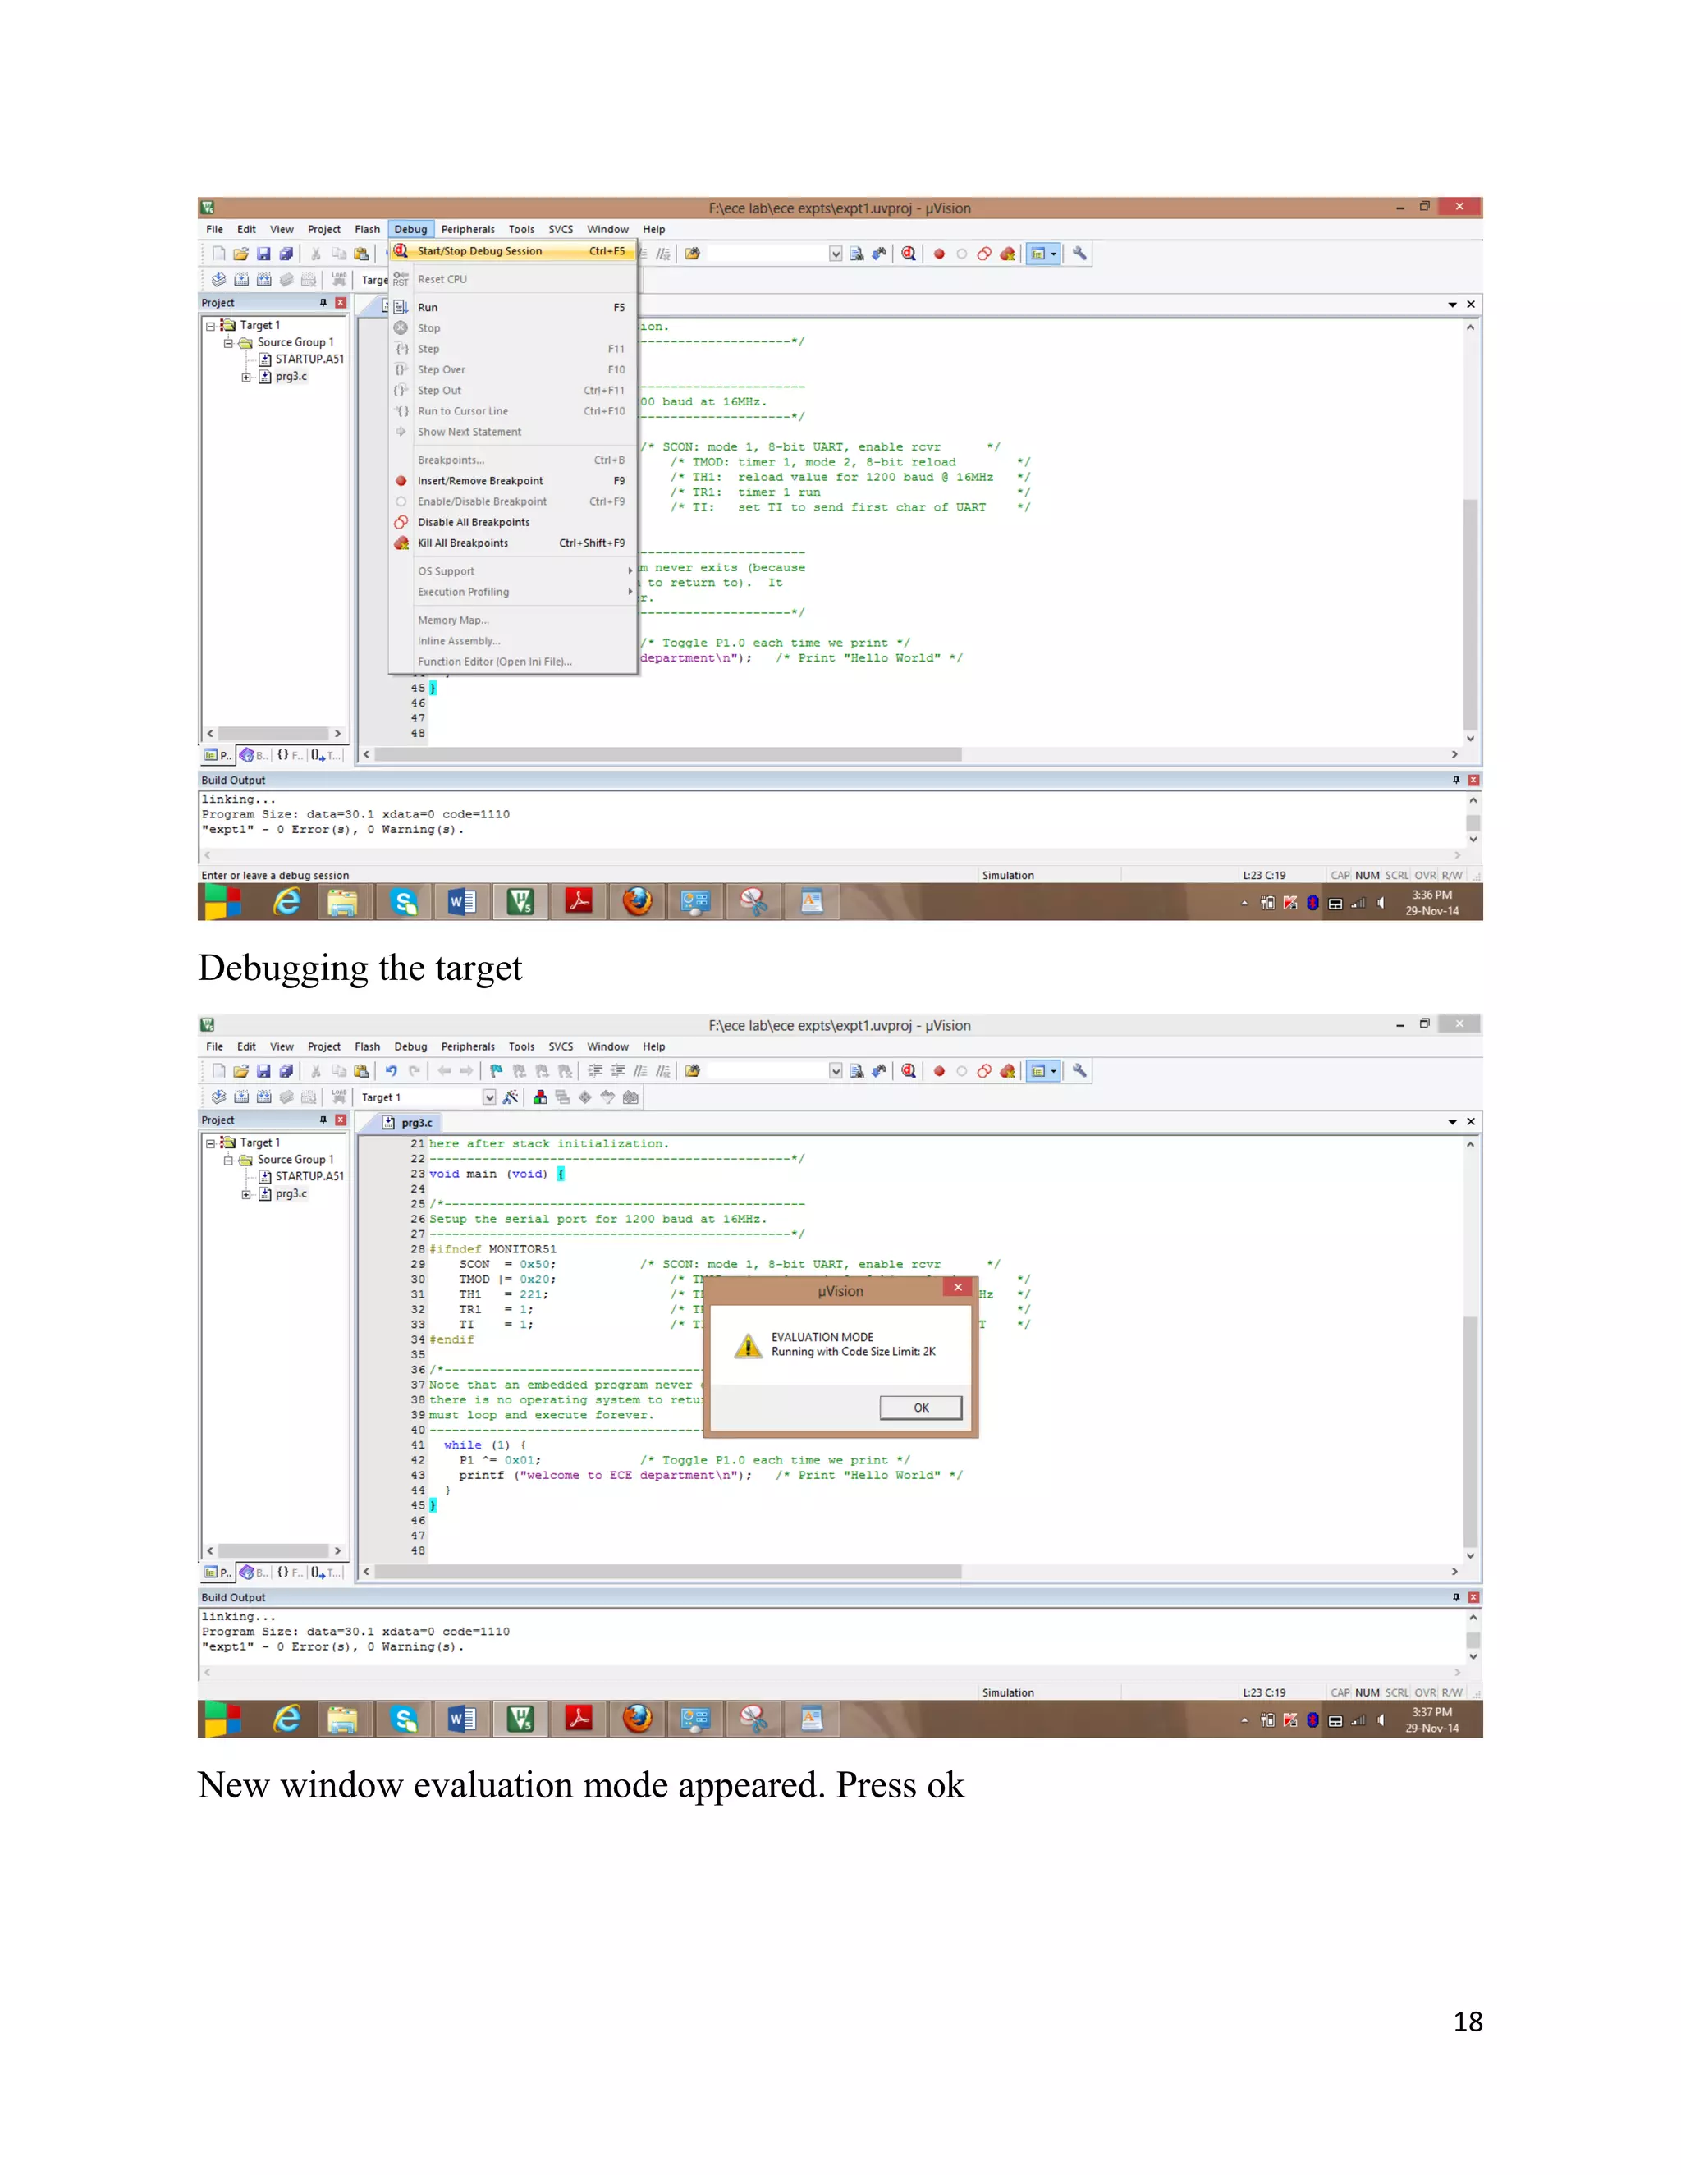Choose Disable All Breakpoints in the Debug menu
This screenshot has width=1681, height=2175.
tap(512, 522)
